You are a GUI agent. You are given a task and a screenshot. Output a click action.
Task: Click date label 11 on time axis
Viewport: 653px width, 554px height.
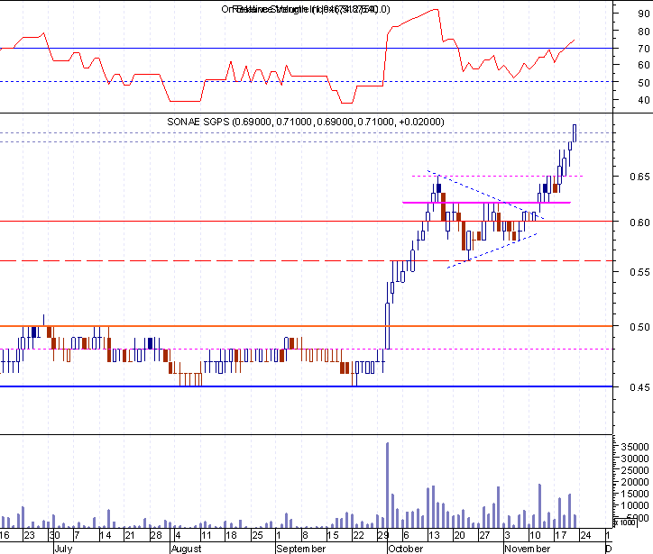point(207,535)
